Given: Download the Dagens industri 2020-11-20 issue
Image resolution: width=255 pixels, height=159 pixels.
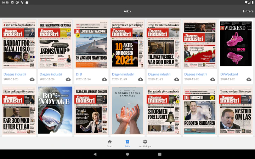Looking at the screenshot, I should coord(212,79).
